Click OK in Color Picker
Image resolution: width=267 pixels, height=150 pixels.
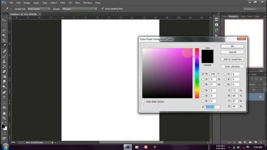[x=232, y=46]
